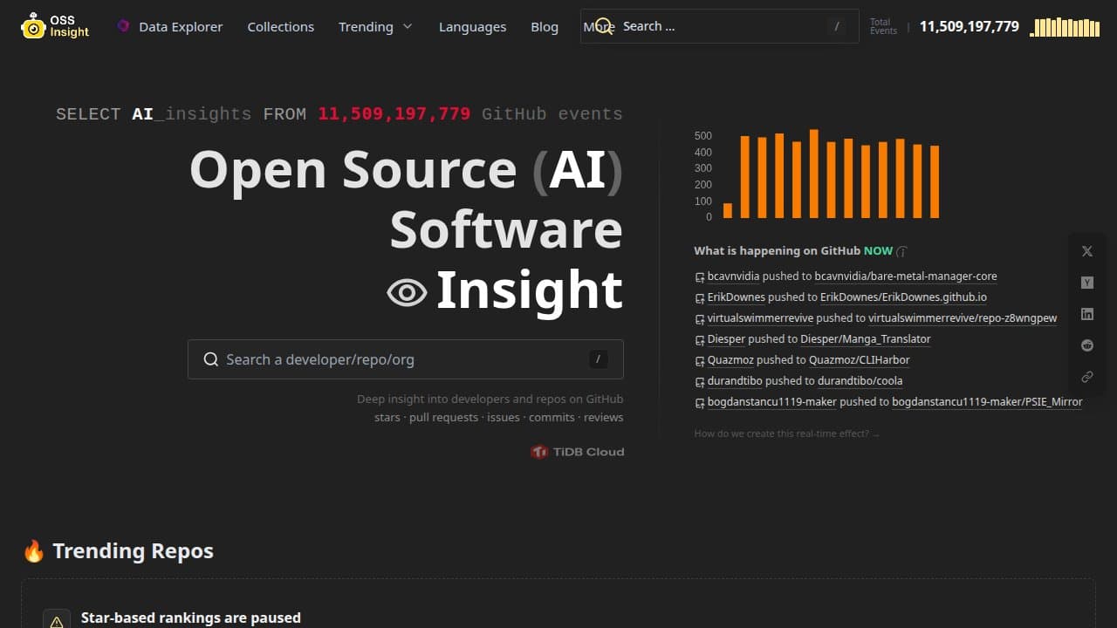Click the info icon beside NOW
The image size is (1117, 628).
902,251
